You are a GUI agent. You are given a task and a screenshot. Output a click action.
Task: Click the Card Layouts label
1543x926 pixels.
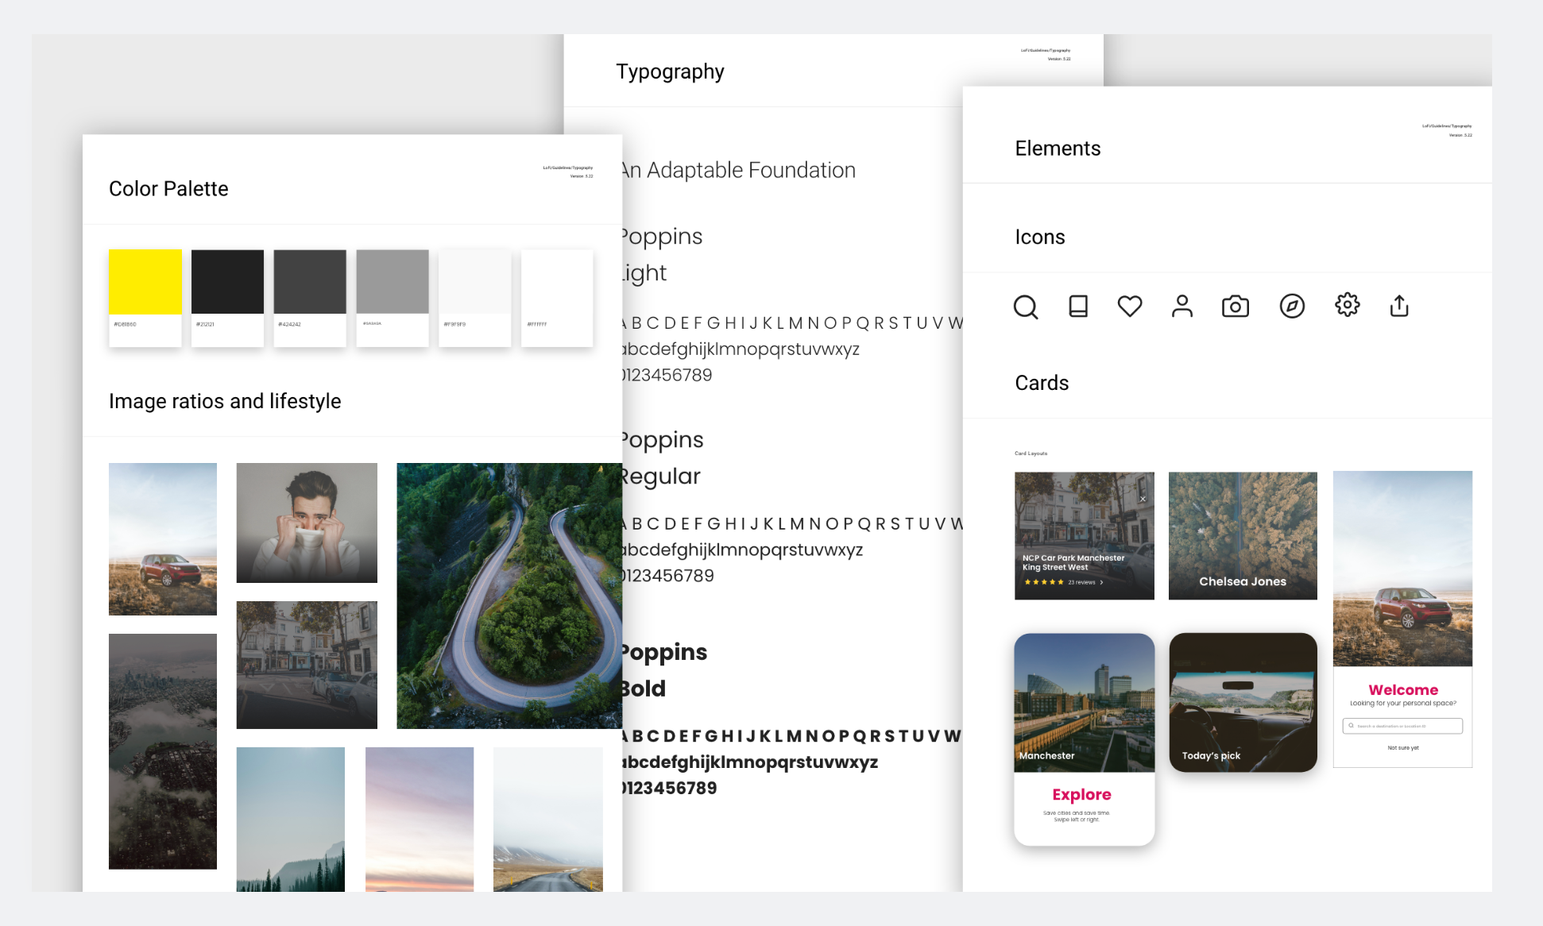click(x=1031, y=453)
